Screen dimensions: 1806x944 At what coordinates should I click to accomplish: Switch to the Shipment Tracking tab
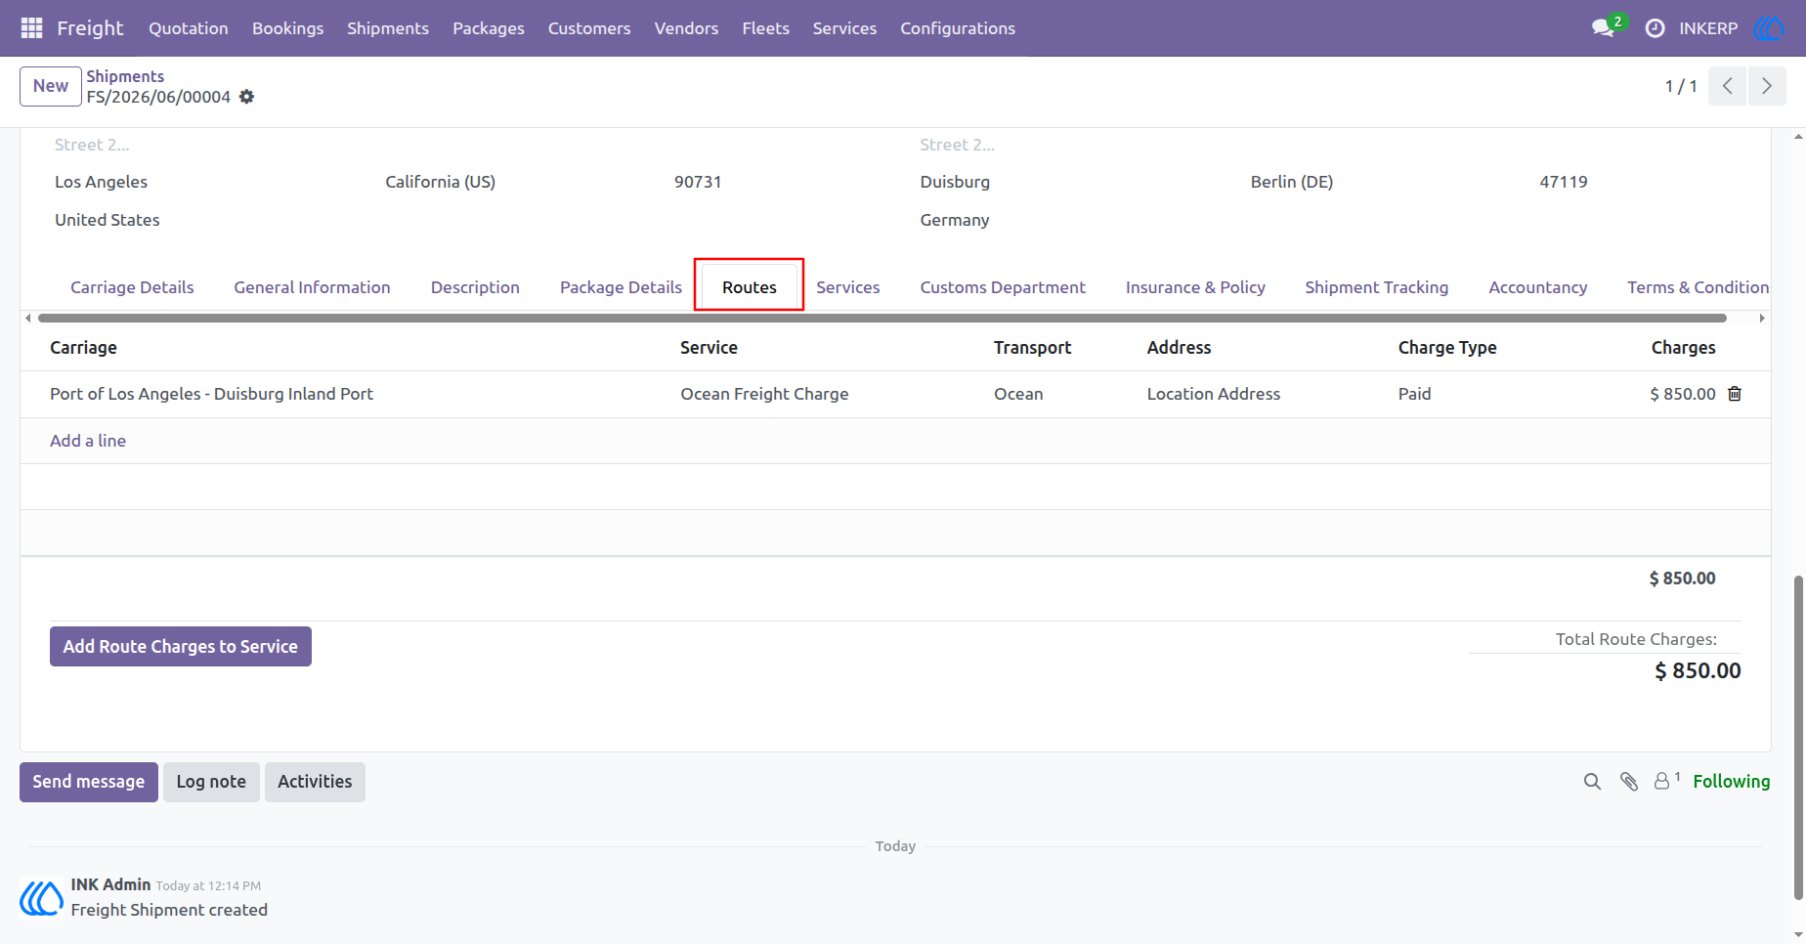pyautogui.click(x=1376, y=287)
